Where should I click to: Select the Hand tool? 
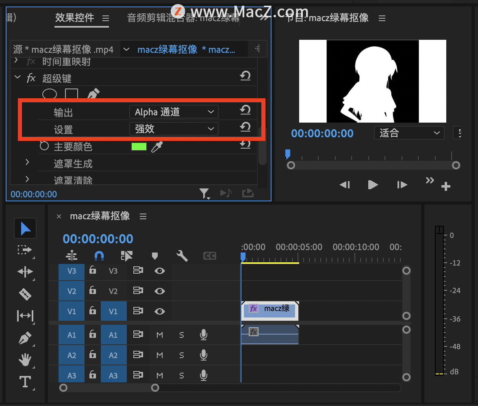coord(25,360)
